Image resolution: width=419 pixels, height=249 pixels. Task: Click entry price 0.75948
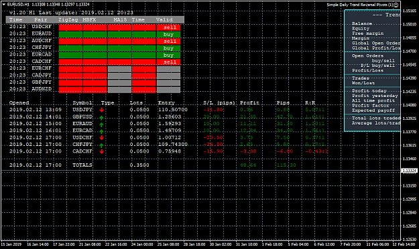point(170,151)
